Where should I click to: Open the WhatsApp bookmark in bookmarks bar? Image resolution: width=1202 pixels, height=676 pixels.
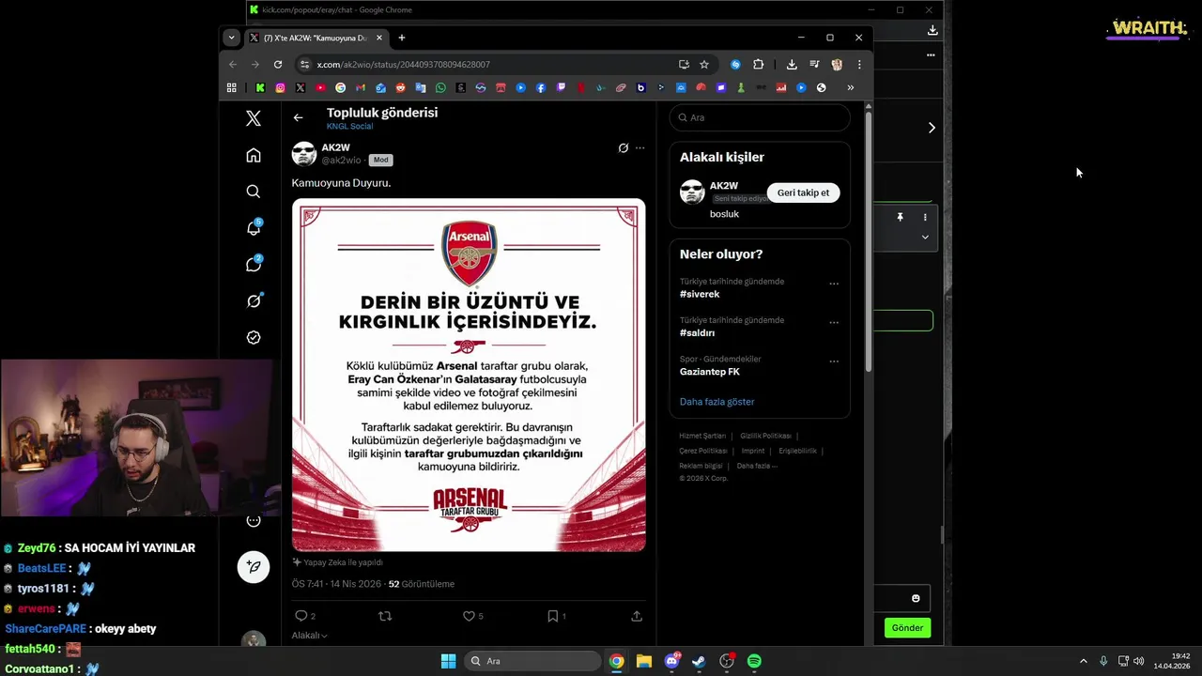tap(440, 88)
